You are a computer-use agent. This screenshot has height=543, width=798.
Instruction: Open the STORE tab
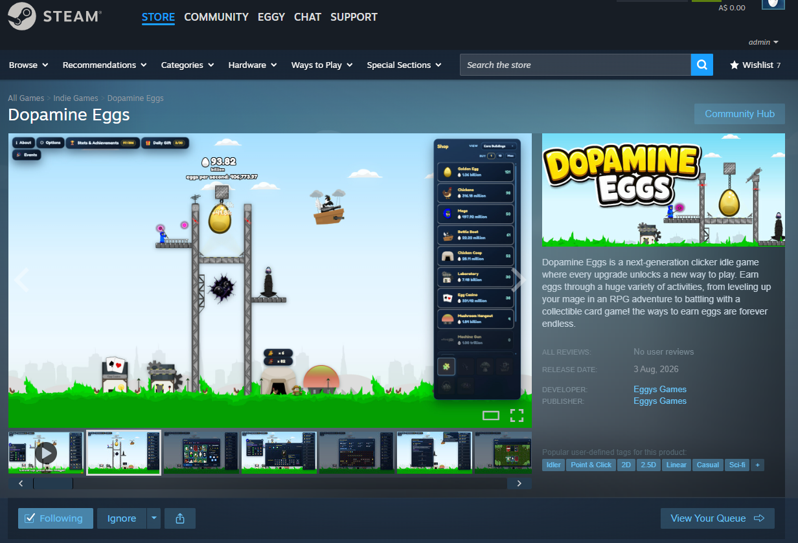(158, 17)
